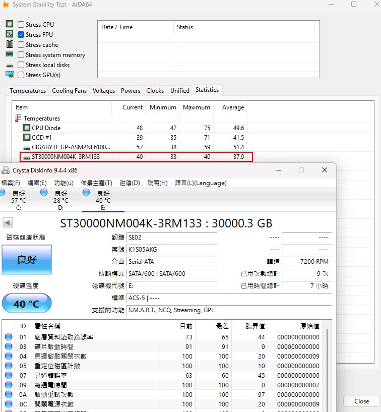Image resolution: width=381 pixels, height=412 pixels.
Task: Open the 佈景主題(T) menu
Action: (96, 183)
